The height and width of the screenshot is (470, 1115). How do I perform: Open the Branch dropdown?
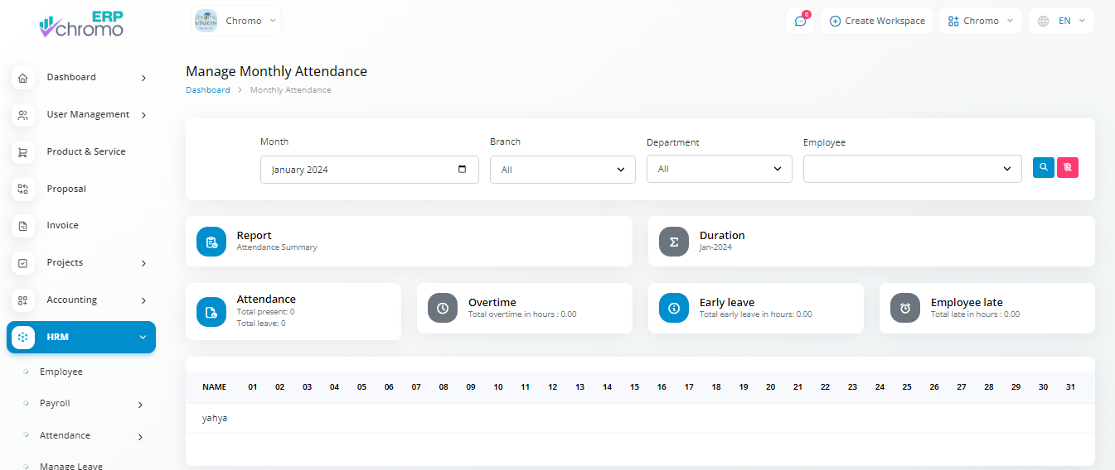tap(562, 170)
